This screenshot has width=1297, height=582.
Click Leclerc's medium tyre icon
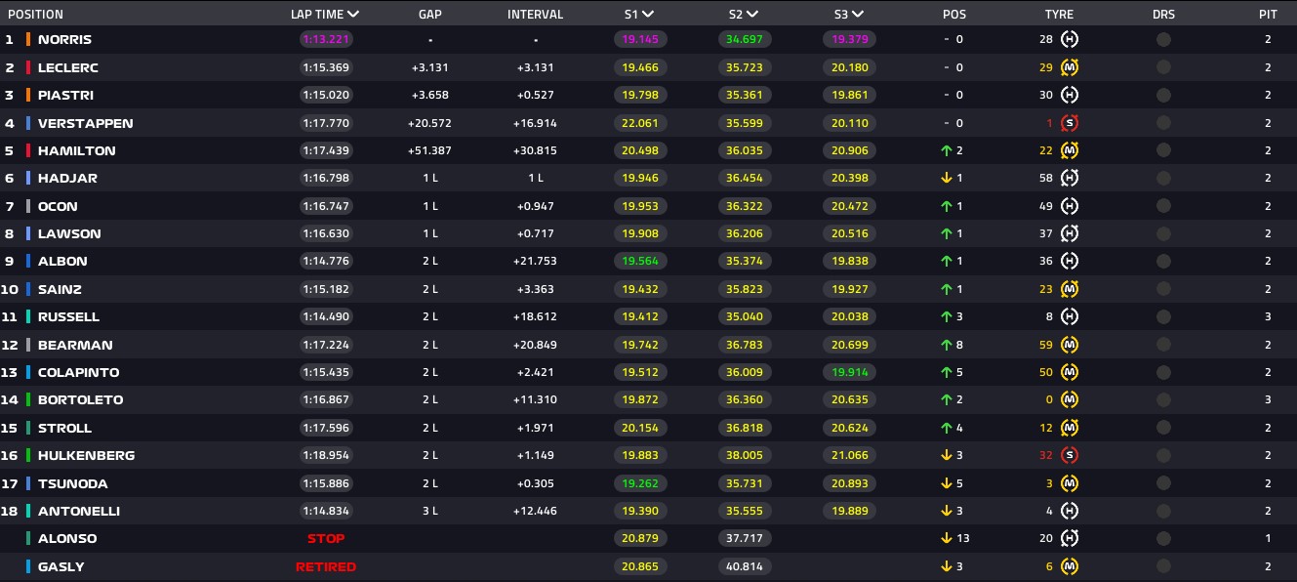pyautogui.click(x=1070, y=67)
